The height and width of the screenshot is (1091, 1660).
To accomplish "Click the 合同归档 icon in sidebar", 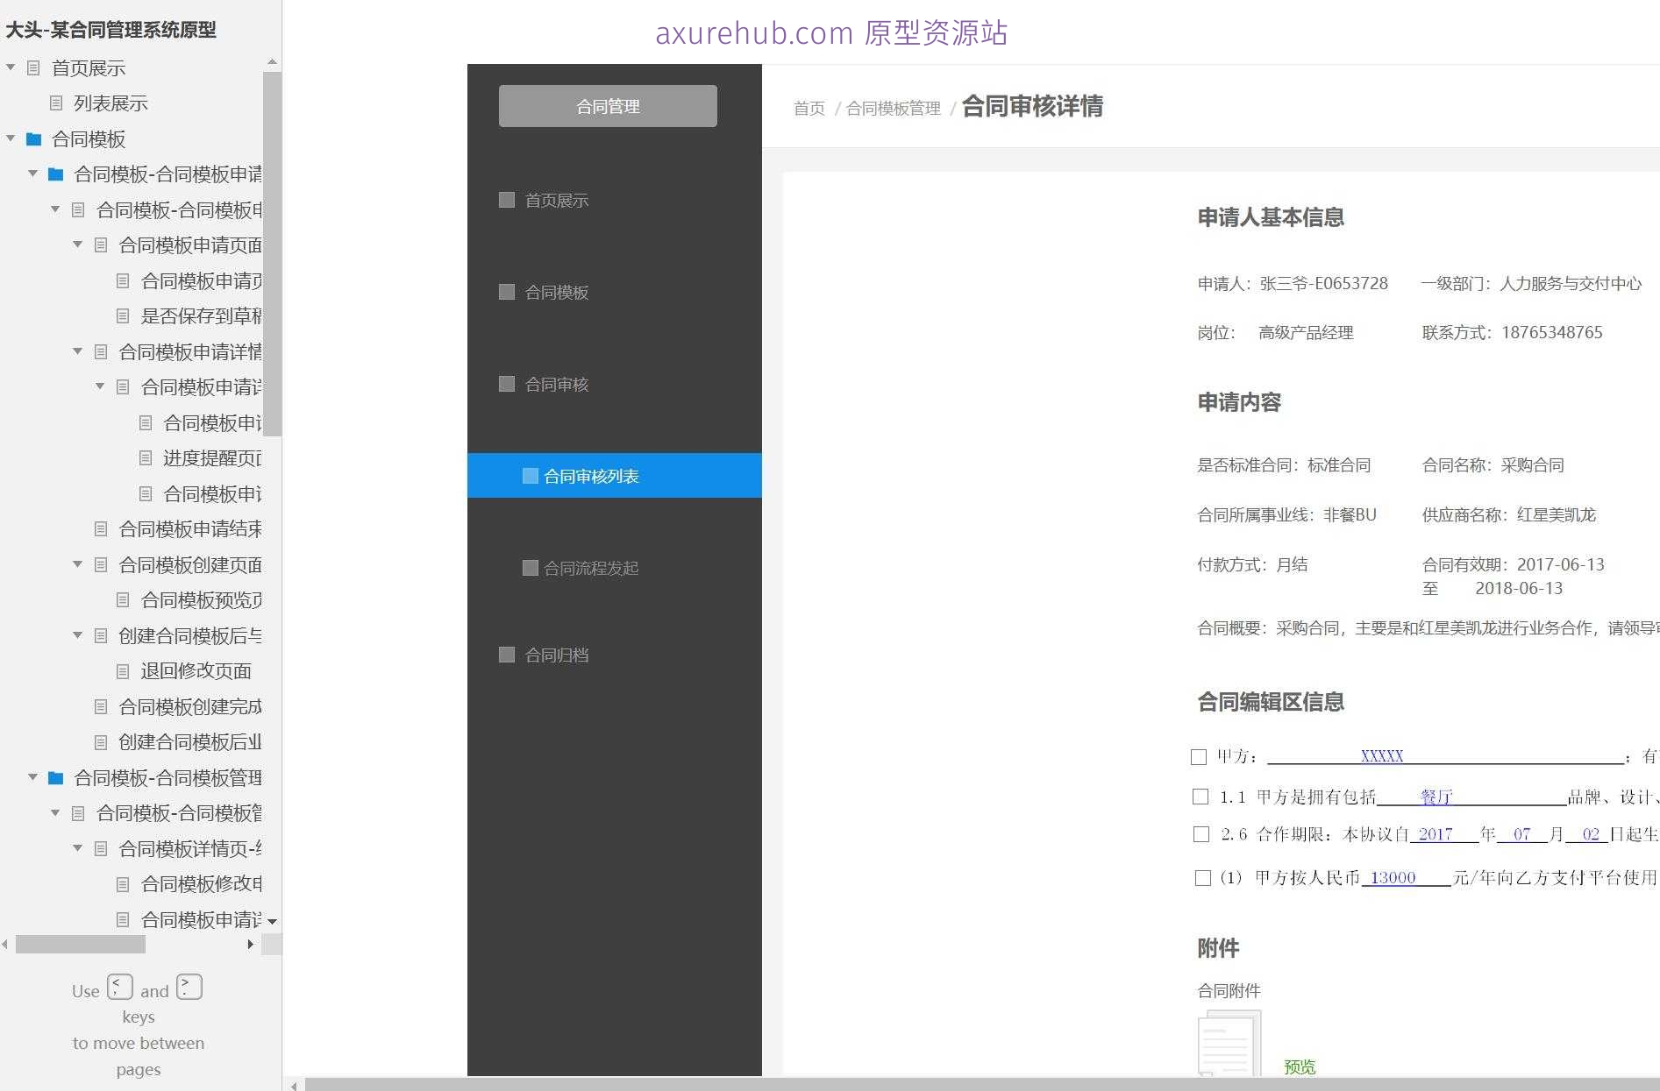I will point(505,655).
